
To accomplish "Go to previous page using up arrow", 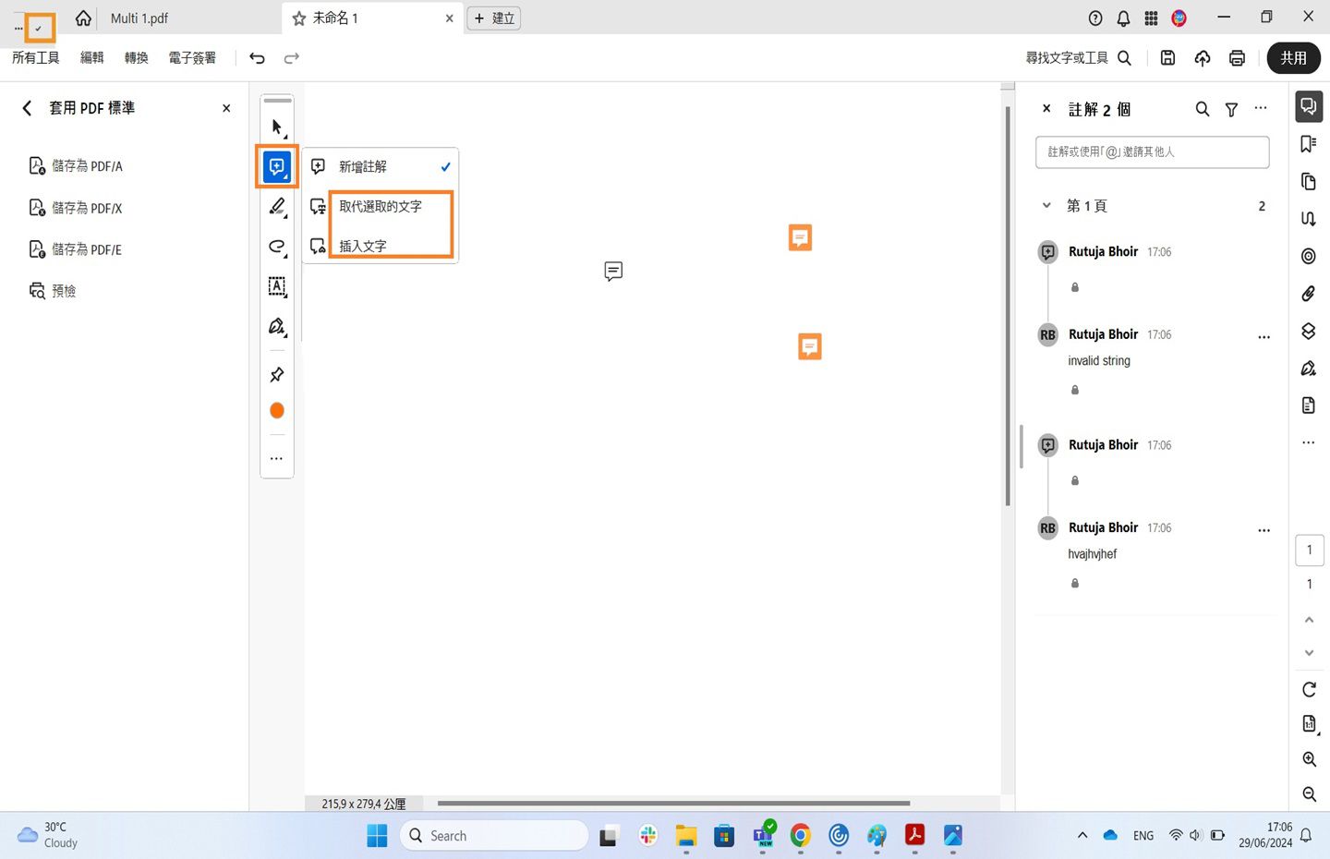I will pos(1309,620).
